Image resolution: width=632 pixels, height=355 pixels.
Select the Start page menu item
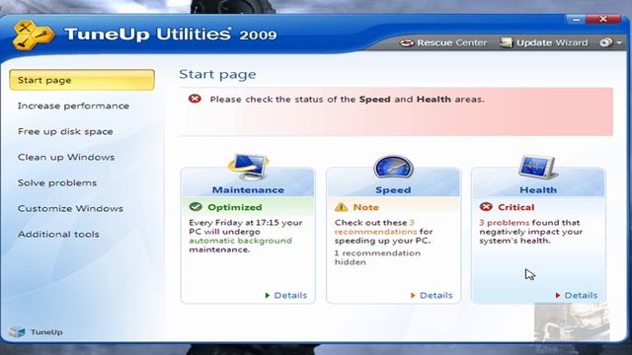tap(82, 80)
